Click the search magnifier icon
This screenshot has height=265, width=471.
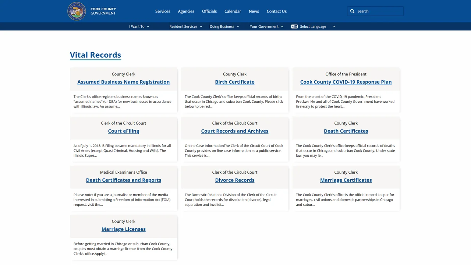coord(352,11)
